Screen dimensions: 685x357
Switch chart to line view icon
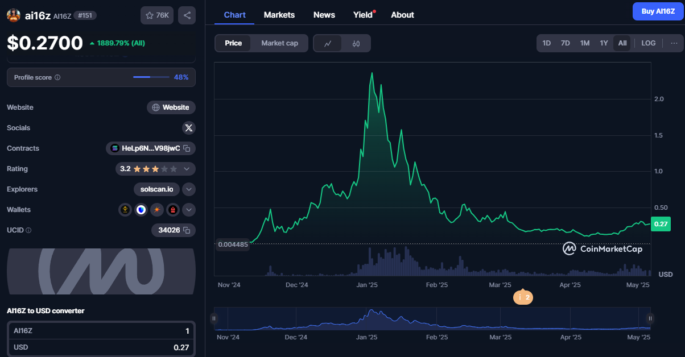[328, 43]
